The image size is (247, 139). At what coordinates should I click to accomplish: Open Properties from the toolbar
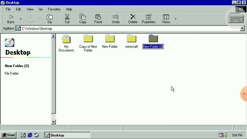pyautogui.click(x=148, y=19)
